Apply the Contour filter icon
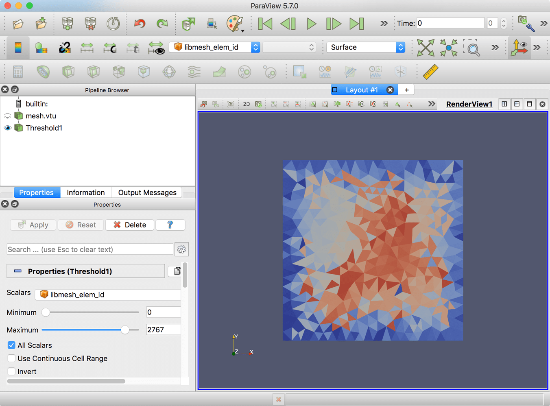The height and width of the screenshot is (406, 550). [x=43, y=72]
